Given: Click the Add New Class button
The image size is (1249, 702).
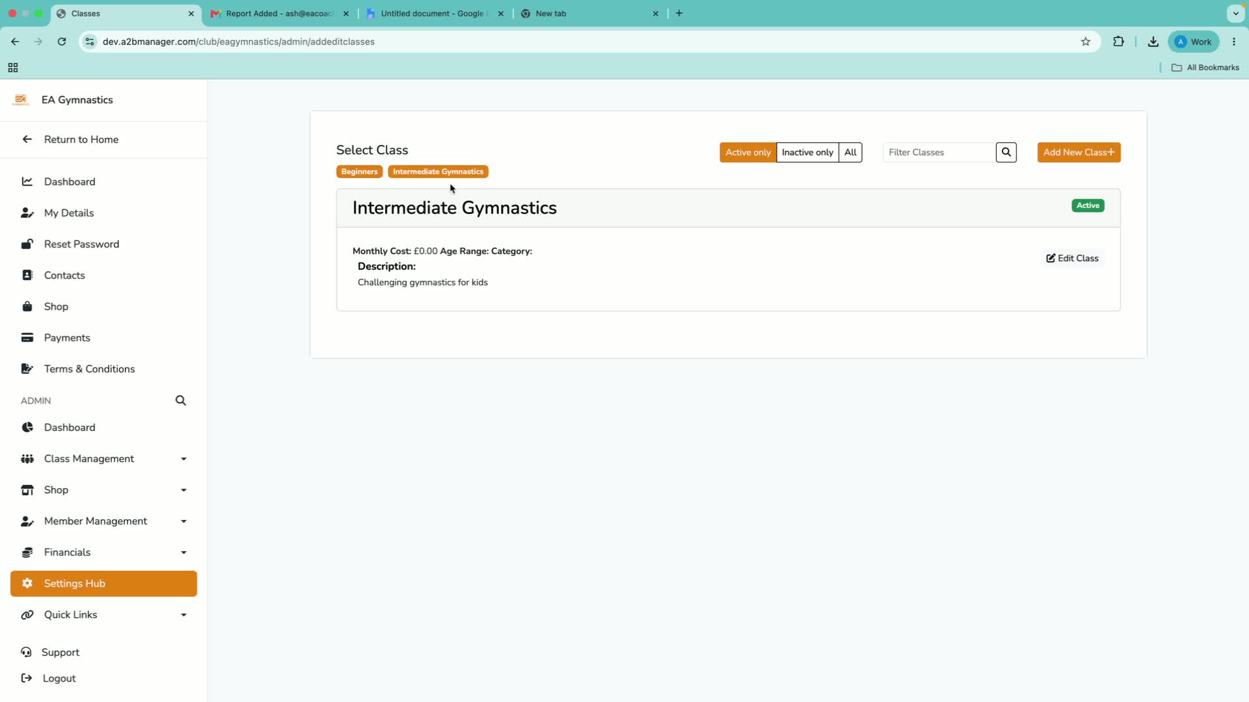Looking at the screenshot, I should (x=1079, y=152).
